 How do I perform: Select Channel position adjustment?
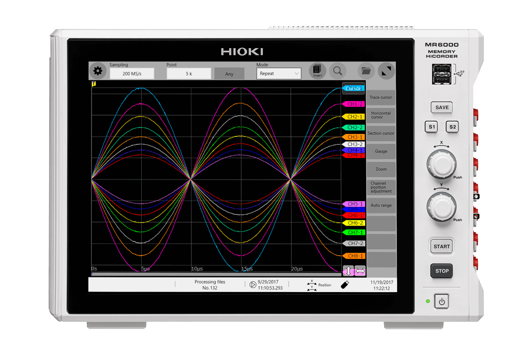[x=381, y=187]
